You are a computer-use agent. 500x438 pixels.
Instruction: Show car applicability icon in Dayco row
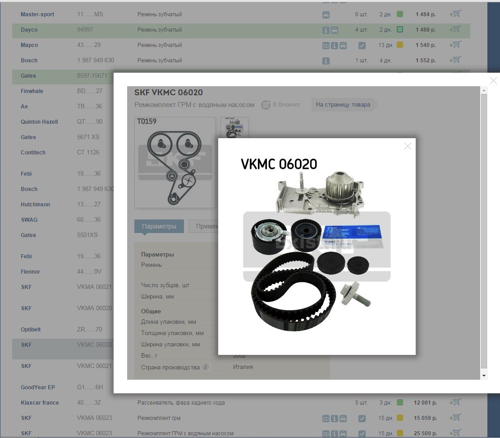pos(335,30)
